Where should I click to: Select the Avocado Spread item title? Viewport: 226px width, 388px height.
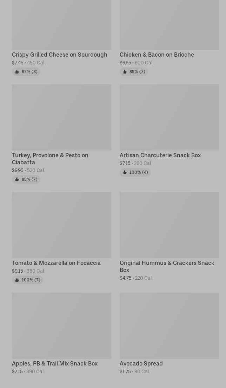pos(141,364)
